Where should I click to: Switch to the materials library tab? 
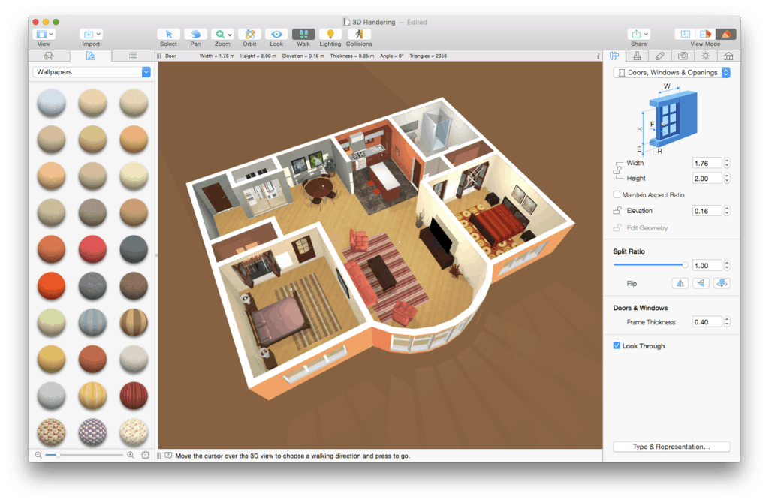point(91,56)
